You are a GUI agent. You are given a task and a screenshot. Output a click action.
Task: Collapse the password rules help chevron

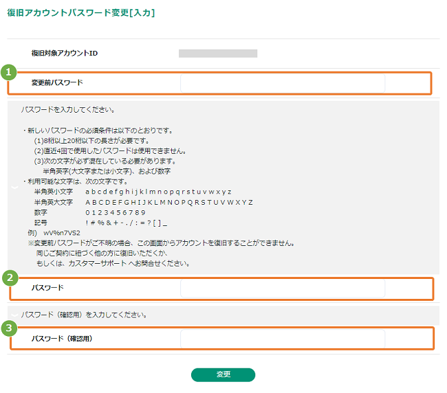point(14,187)
